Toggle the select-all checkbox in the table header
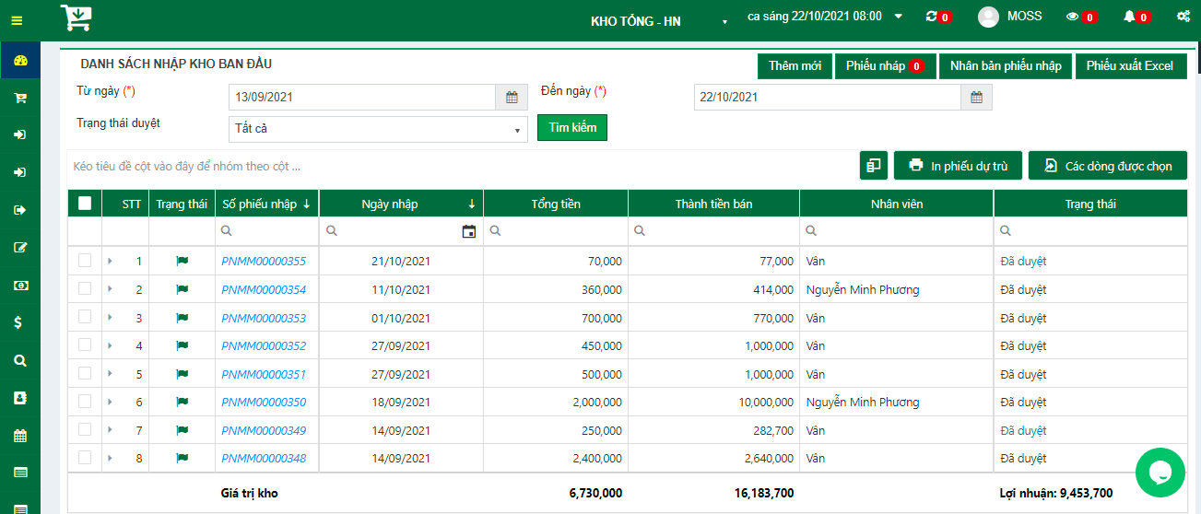 coord(85,204)
